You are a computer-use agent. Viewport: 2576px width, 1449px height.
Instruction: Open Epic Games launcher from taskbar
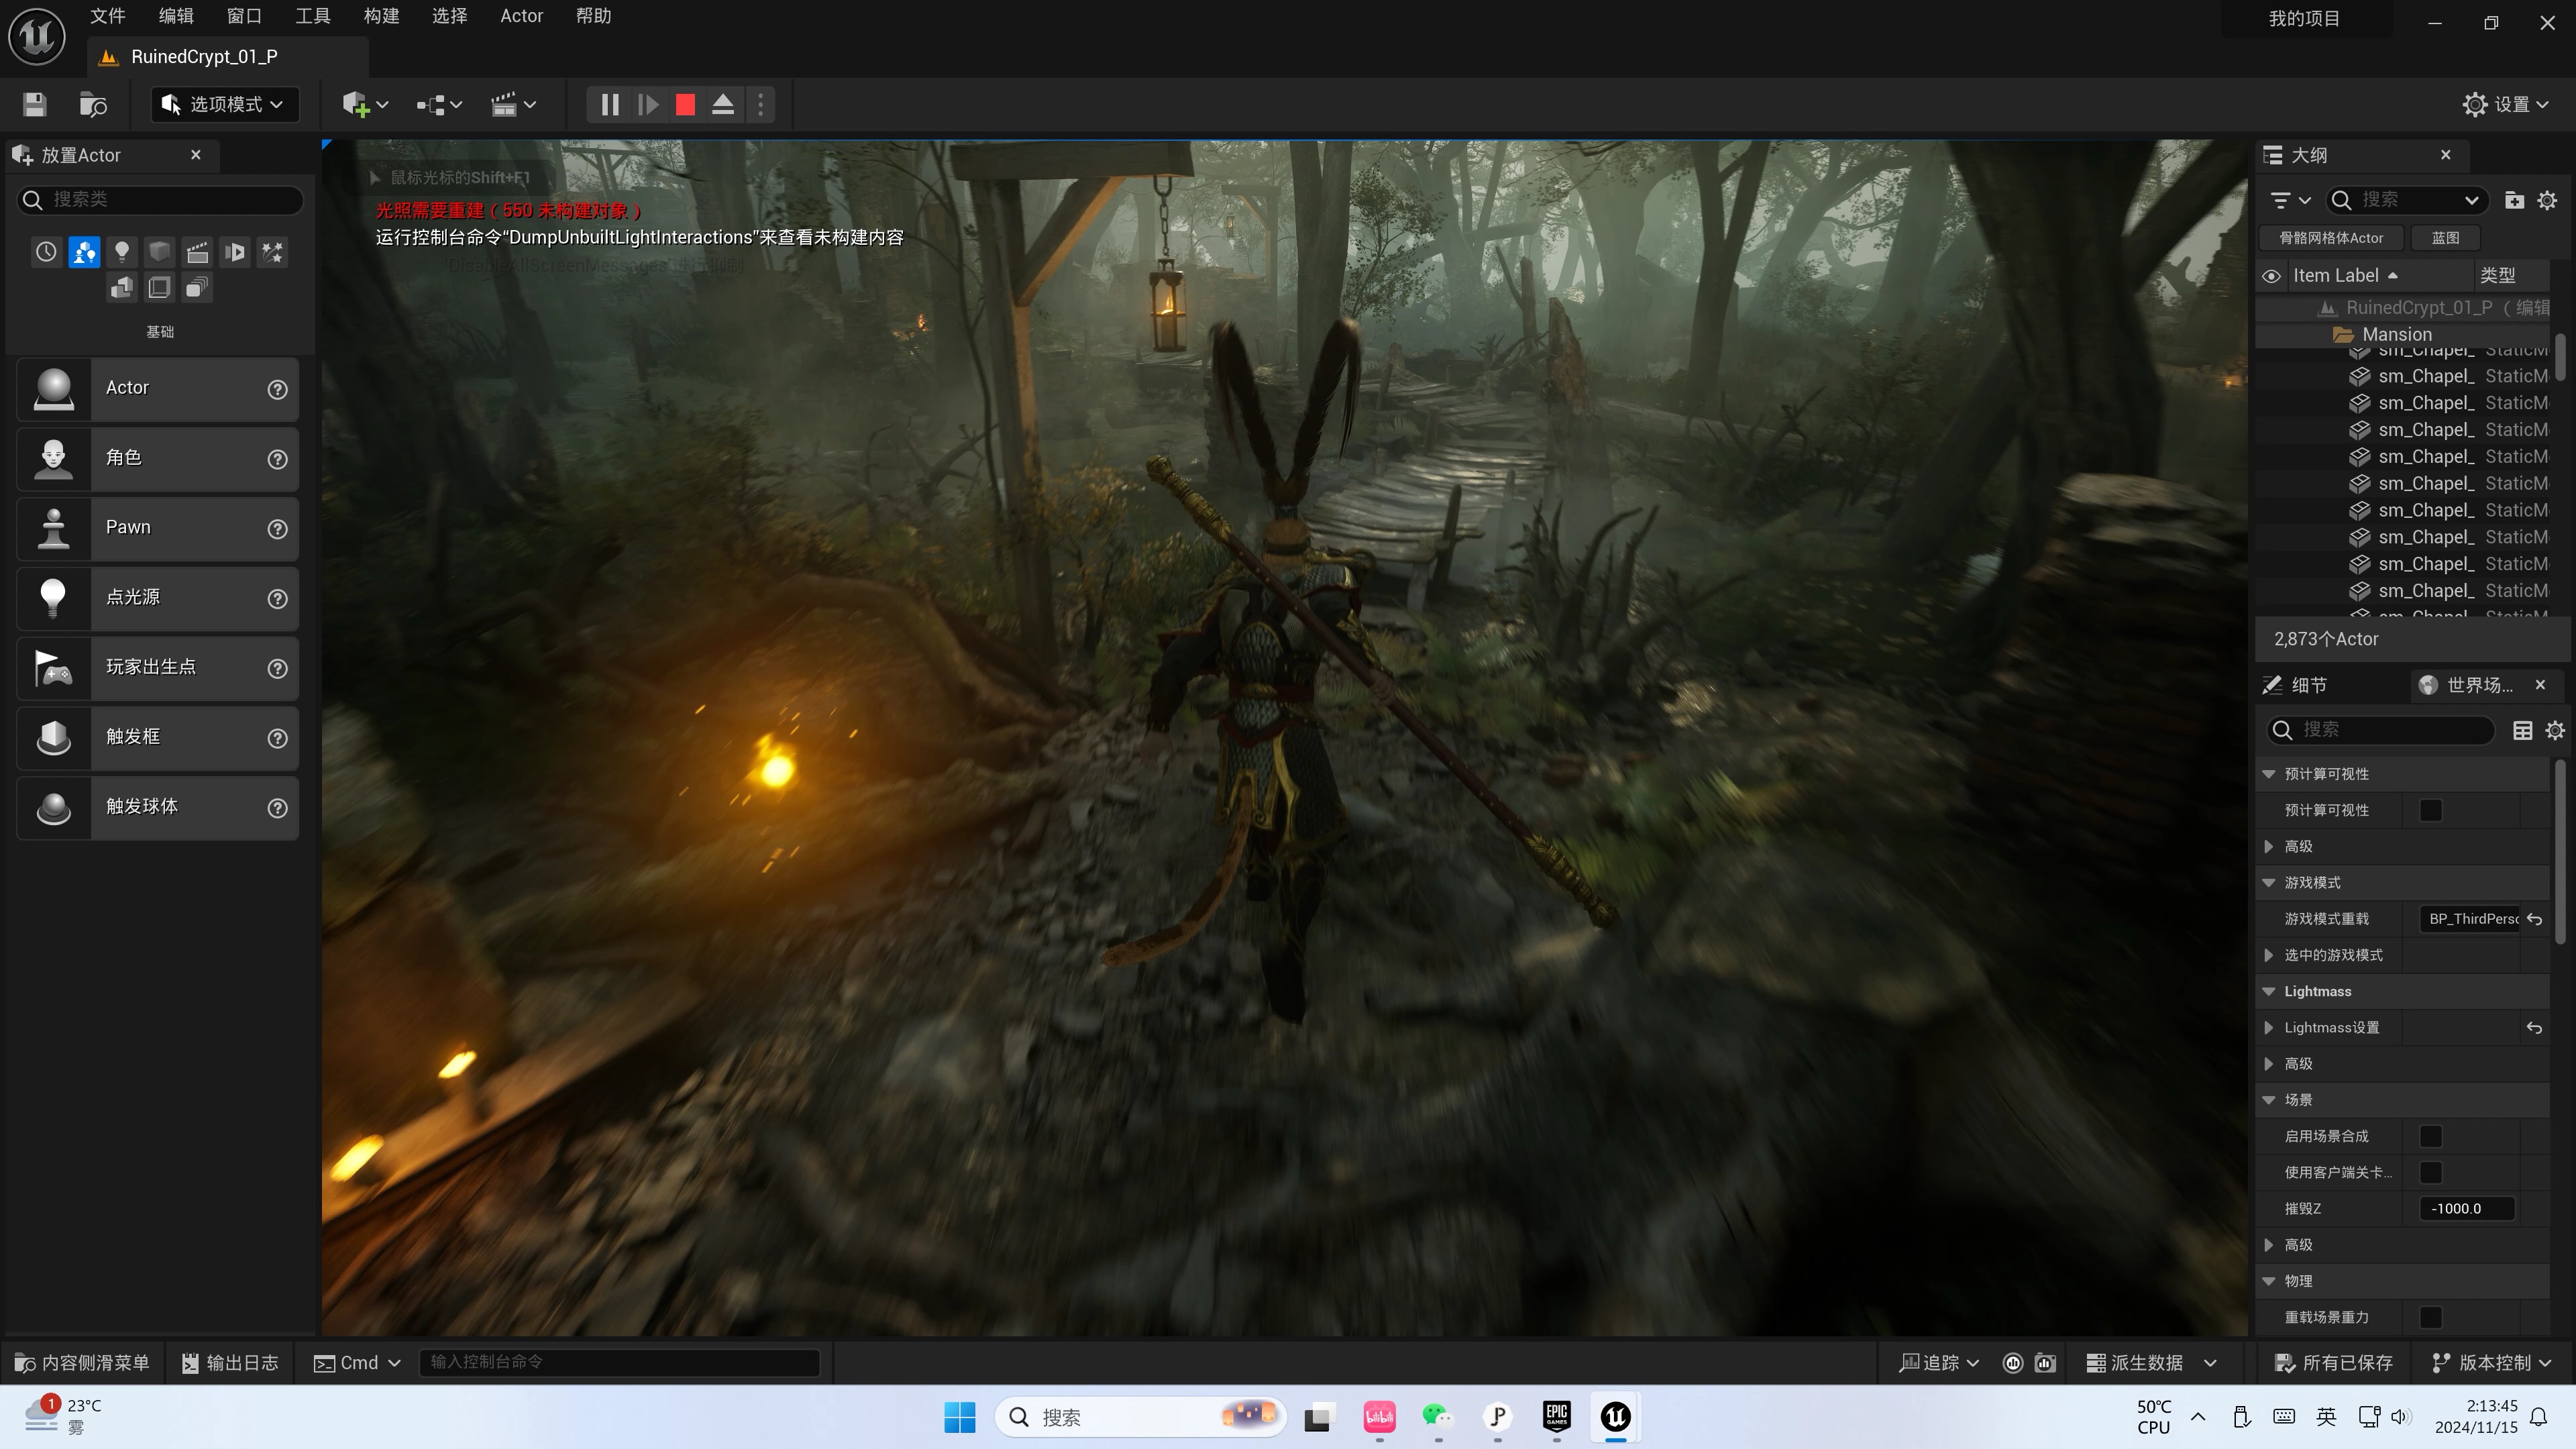coord(1556,1416)
